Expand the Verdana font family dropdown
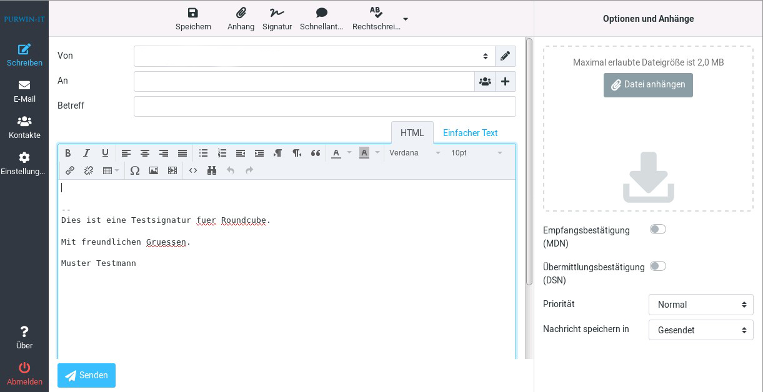 tap(414, 153)
